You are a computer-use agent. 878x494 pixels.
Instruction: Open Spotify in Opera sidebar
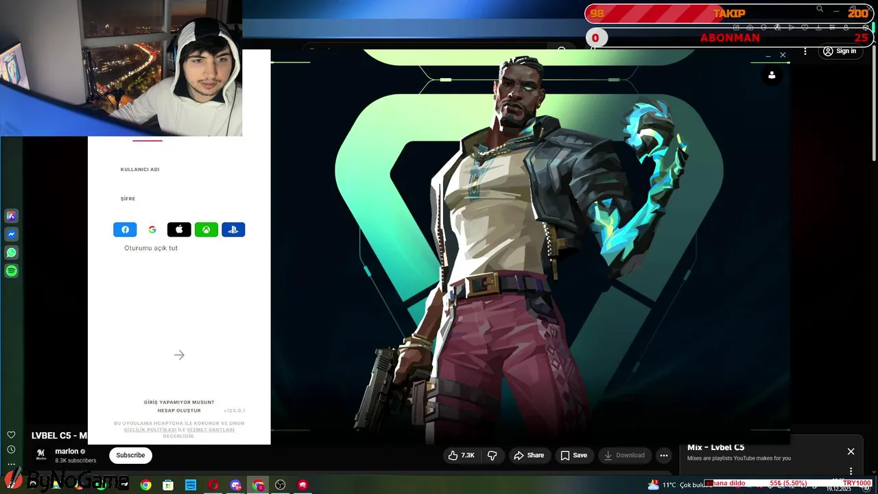[11, 271]
